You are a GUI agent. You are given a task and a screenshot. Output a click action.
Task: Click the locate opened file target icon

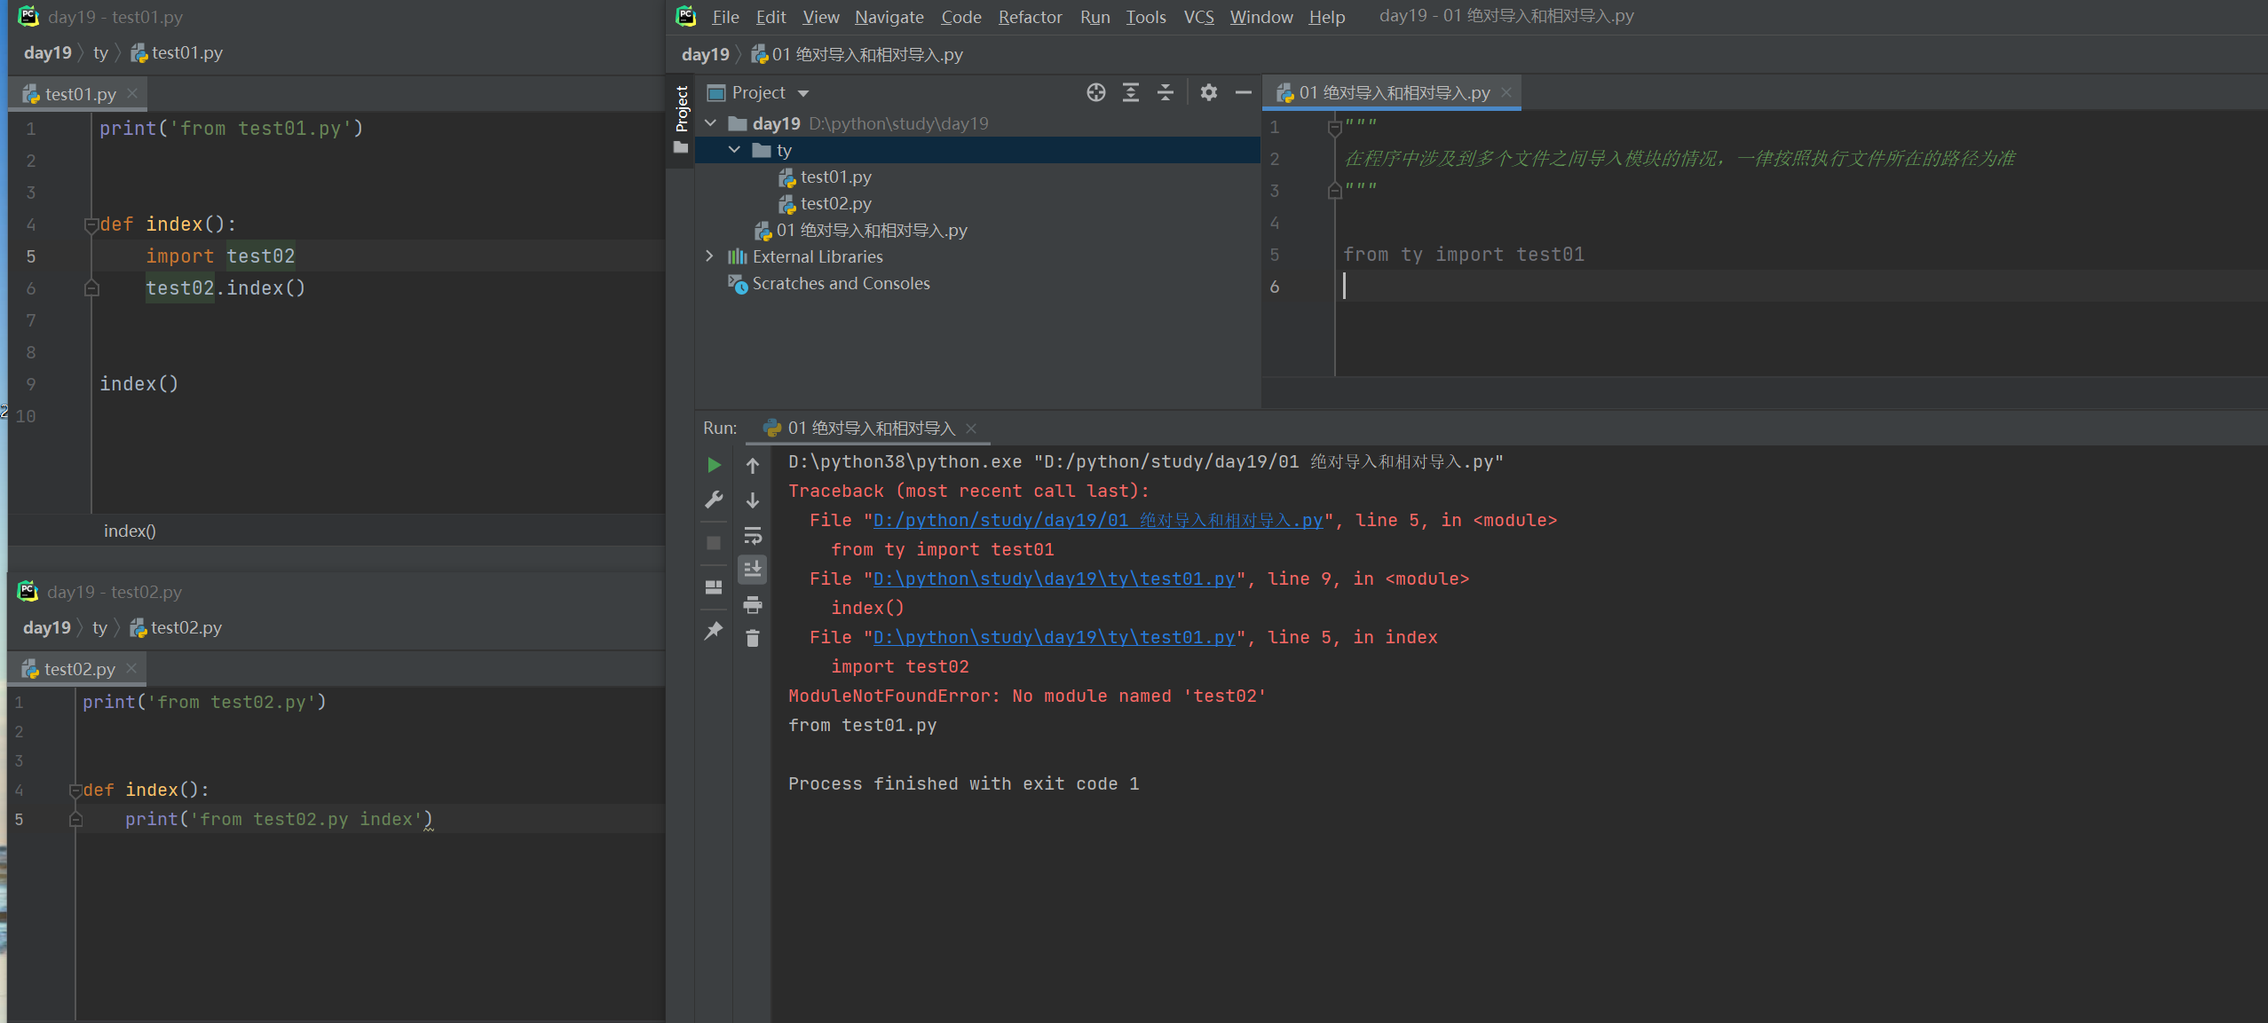pos(1096,92)
